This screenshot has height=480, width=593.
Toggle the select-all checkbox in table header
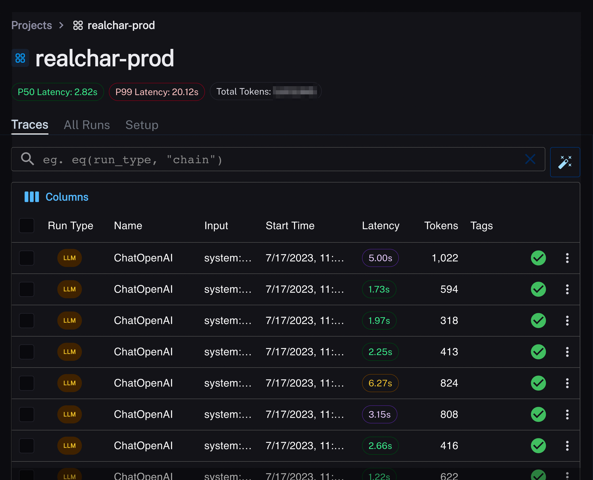[27, 226]
